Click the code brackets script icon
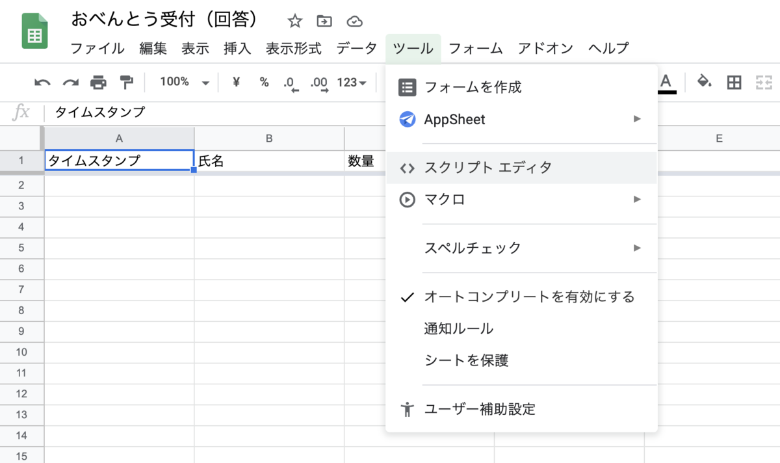Viewport: 780px width, 463px height. pos(407,168)
